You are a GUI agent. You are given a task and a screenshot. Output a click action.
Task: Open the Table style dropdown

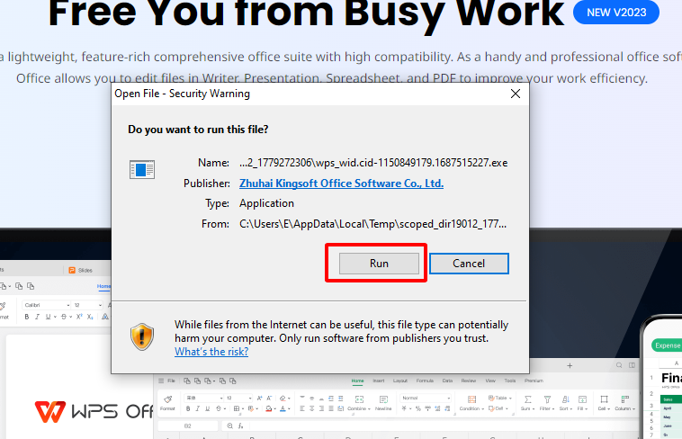[x=499, y=399]
